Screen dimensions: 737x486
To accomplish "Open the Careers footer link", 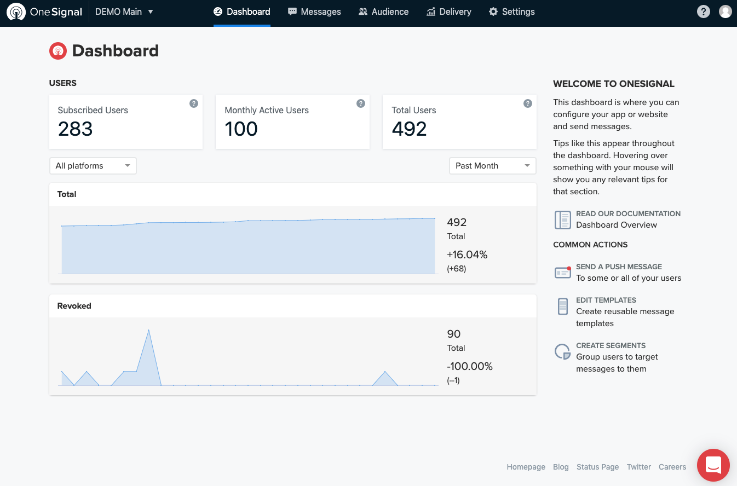I will tap(672, 467).
